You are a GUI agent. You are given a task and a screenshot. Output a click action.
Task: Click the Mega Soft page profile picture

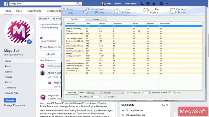(19, 31)
